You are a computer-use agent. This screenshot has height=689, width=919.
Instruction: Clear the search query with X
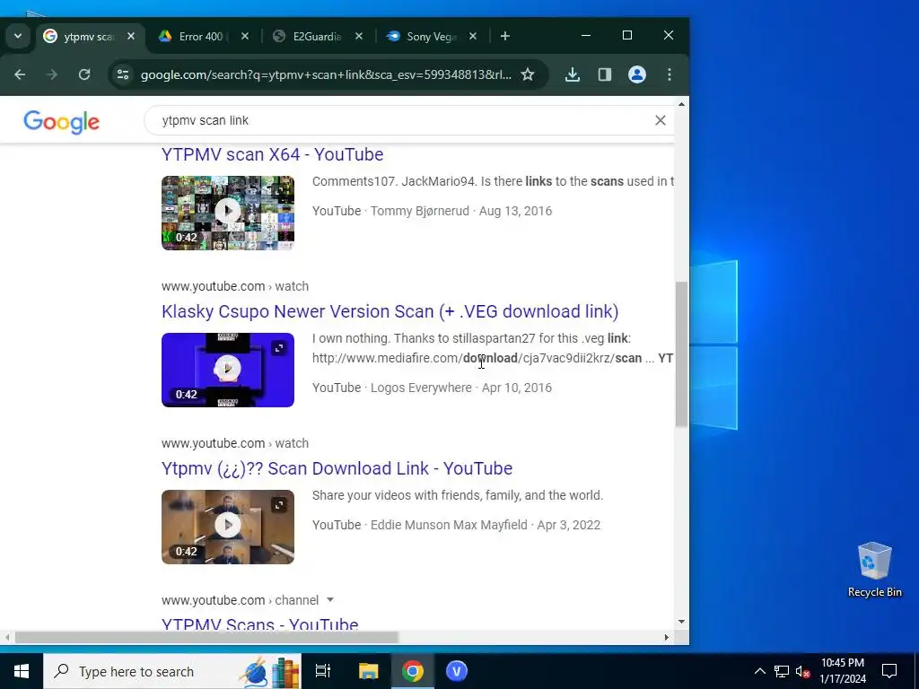(660, 120)
